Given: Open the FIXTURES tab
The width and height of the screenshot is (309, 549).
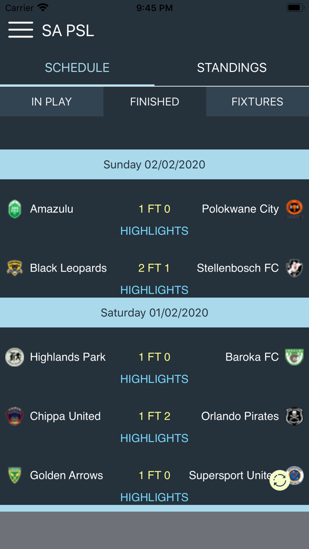Looking at the screenshot, I should (257, 102).
